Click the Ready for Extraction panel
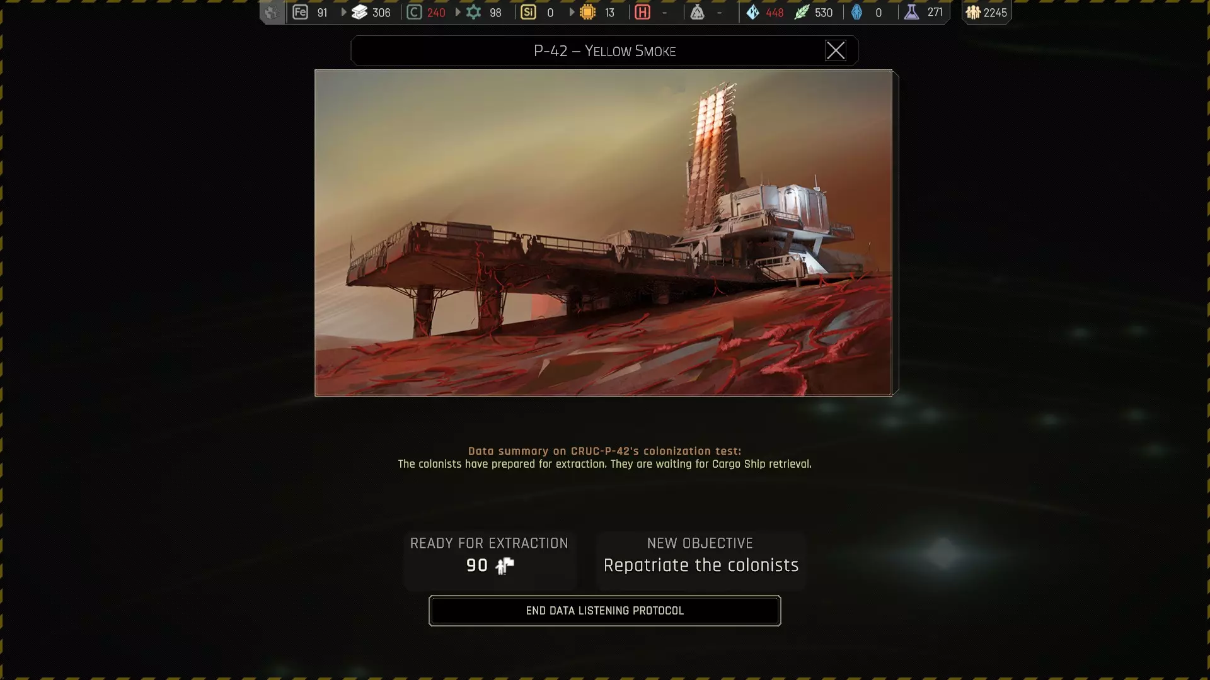 489,560
